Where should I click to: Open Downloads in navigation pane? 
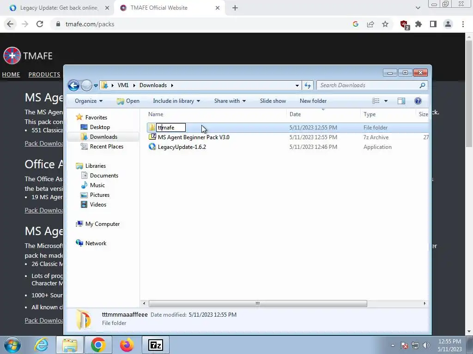tap(103, 136)
